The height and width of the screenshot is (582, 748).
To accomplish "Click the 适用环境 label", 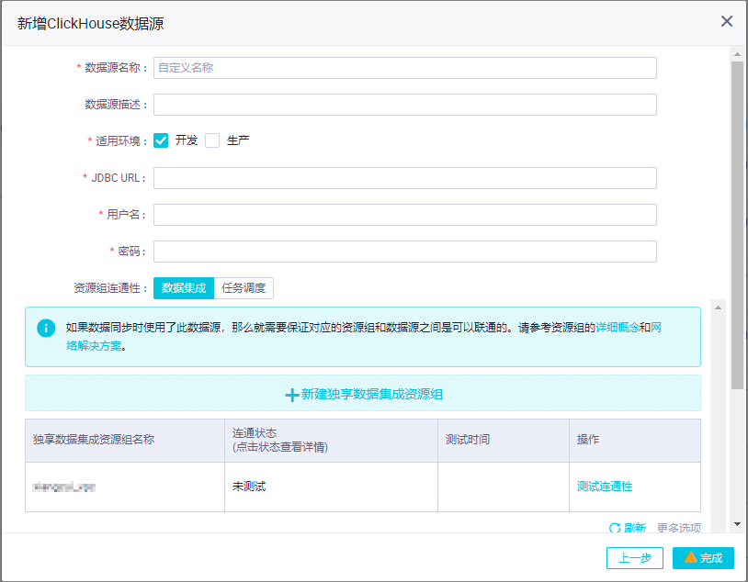I will (x=118, y=141).
